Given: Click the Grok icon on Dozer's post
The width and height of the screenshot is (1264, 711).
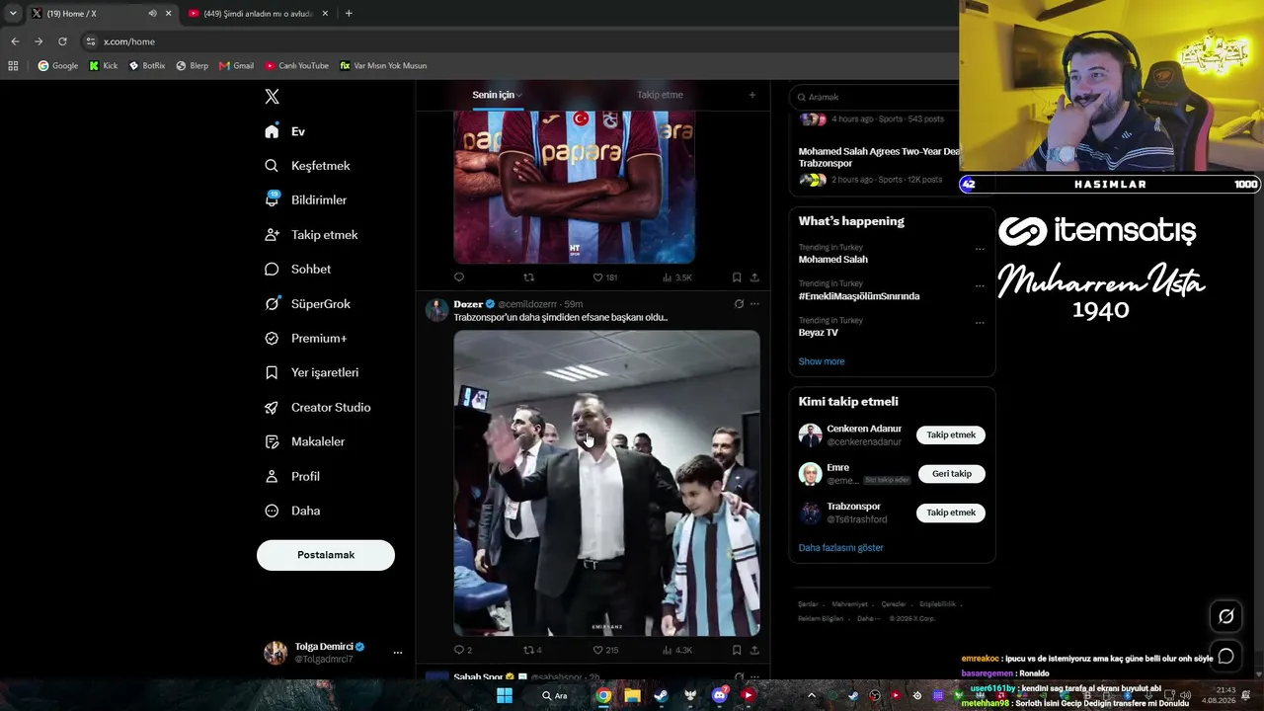Looking at the screenshot, I should click(x=739, y=304).
